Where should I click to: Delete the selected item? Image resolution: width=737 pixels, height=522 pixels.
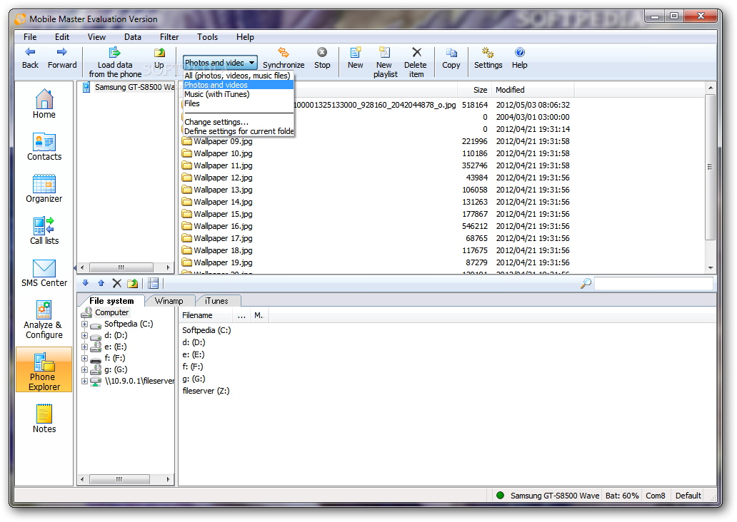point(416,63)
